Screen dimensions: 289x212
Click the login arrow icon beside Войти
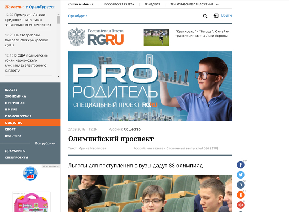[x=216, y=15]
